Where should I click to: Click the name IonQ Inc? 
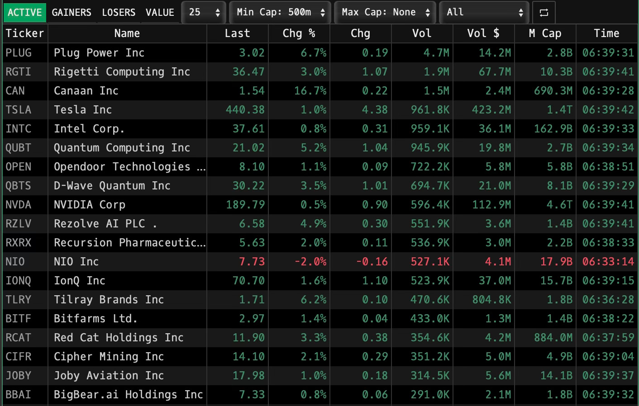[80, 281]
